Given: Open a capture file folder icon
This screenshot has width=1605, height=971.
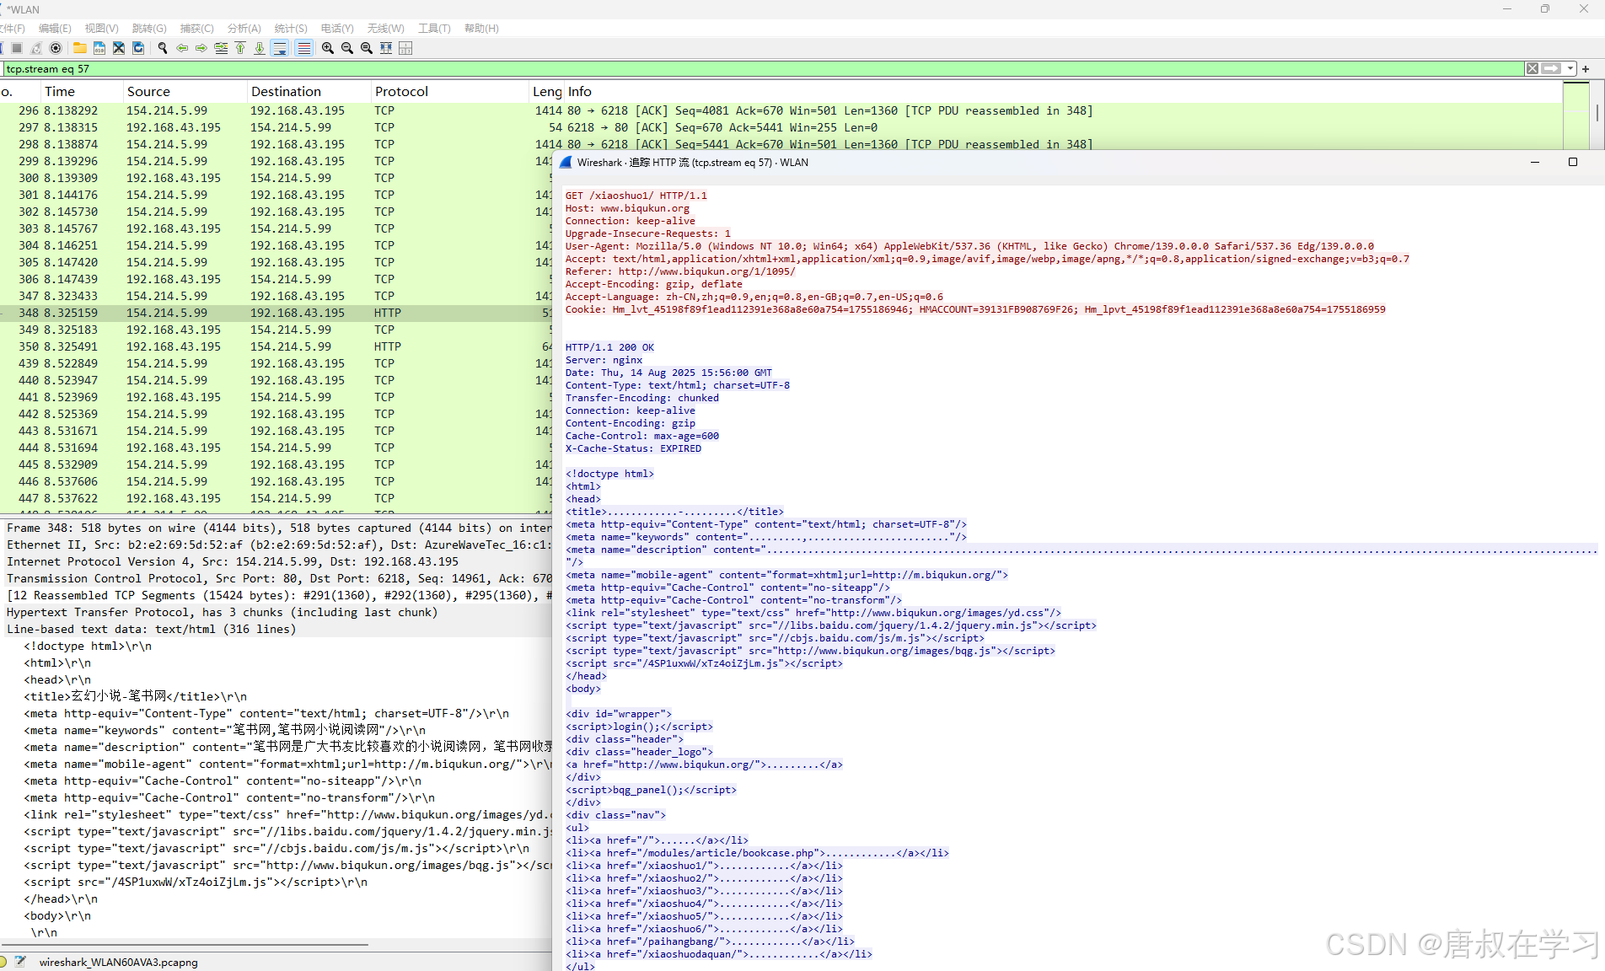Looking at the screenshot, I should click(x=80, y=48).
